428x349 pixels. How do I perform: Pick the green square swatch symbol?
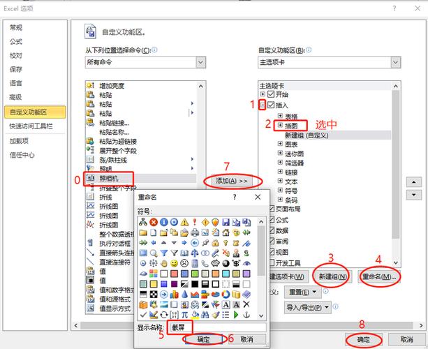click(x=195, y=274)
